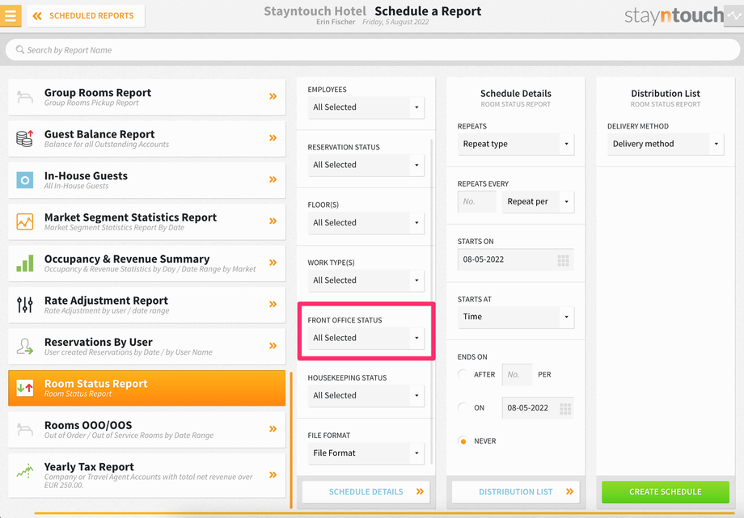This screenshot has height=518, width=744.
Task: Click arrow chevrons on Reservations By User
Action: pyautogui.click(x=273, y=346)
